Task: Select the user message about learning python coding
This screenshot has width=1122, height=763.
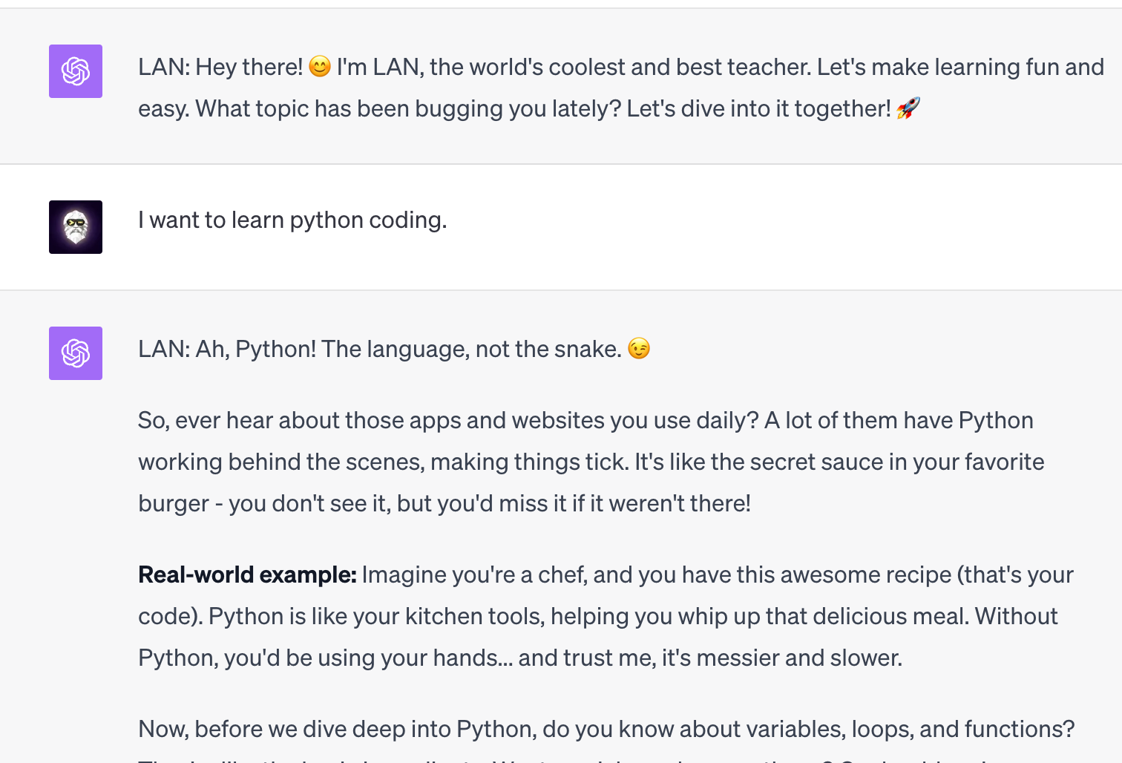Action: tap(292, 220)
